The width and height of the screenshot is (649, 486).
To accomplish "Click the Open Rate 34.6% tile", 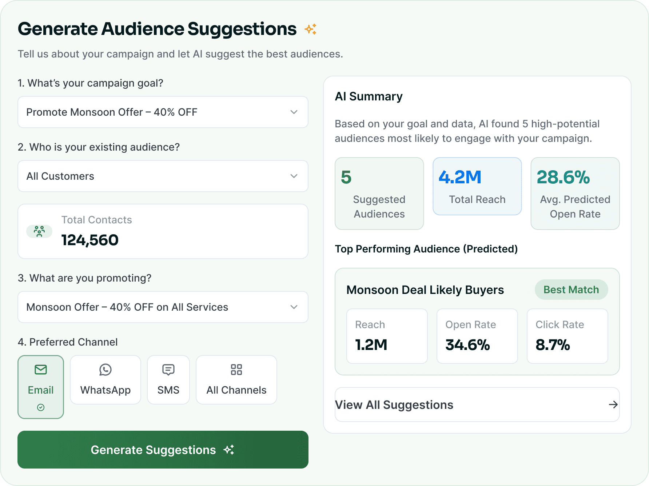I will 477,336.
